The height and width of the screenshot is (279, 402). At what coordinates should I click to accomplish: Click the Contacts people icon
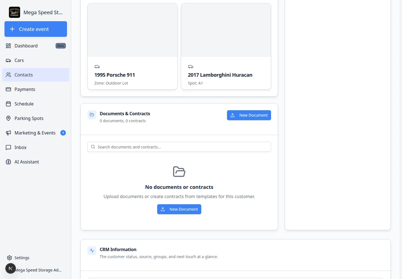coord(8,75)
